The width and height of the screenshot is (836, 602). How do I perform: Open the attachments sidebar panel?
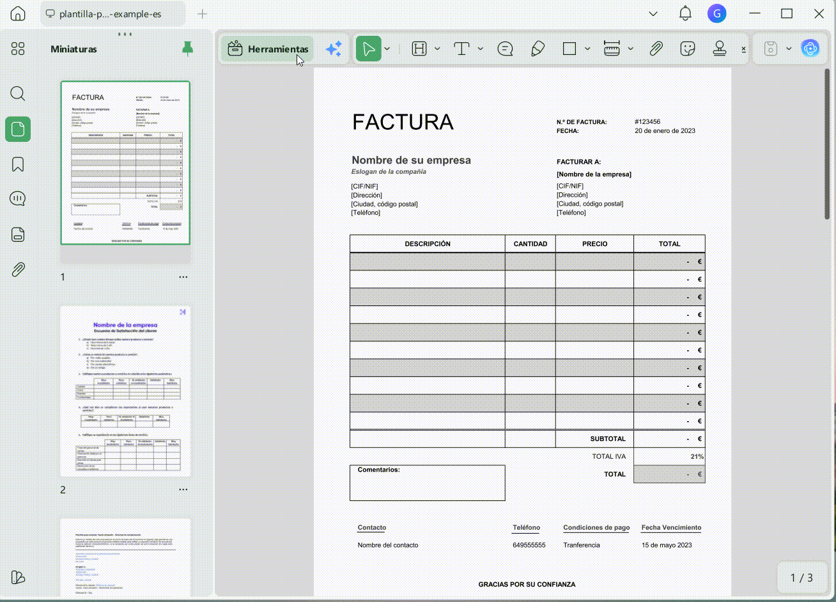(x=18, y=270)
